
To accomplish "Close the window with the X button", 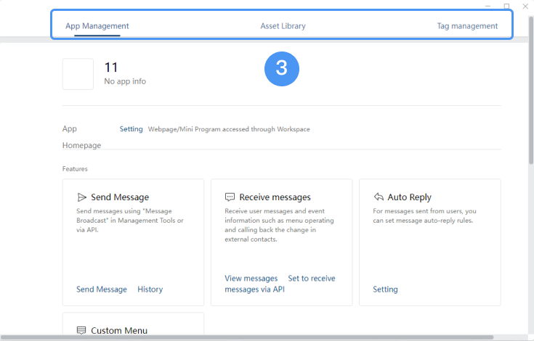I will point(525,6).
